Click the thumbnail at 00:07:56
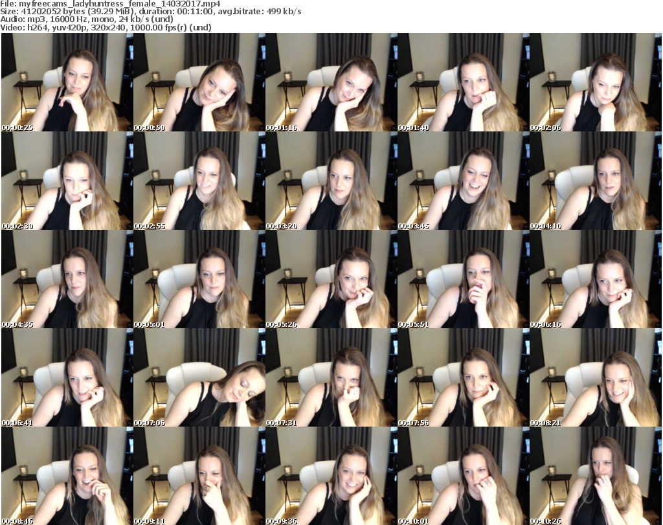 coord(464,377)
